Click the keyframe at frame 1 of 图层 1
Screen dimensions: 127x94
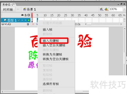(x=32, y=20)
